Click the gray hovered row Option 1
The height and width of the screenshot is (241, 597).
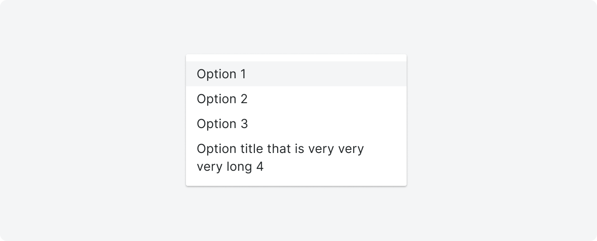[296, 74]
